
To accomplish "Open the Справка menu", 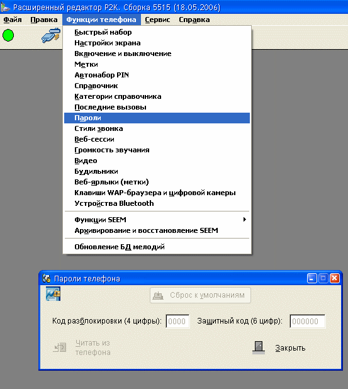I will (x=194, y=20).
